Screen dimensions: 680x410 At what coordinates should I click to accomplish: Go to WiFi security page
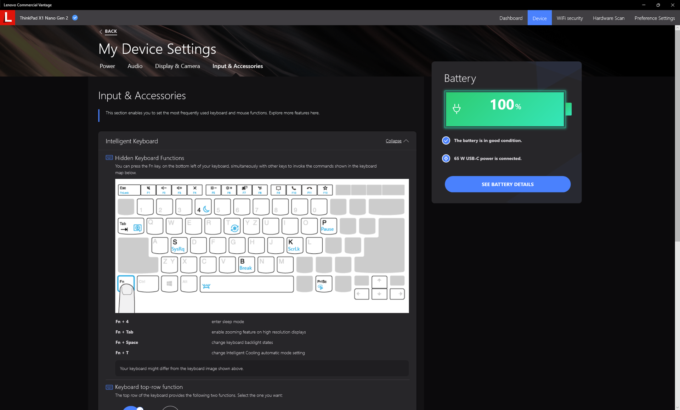[569, 18]
